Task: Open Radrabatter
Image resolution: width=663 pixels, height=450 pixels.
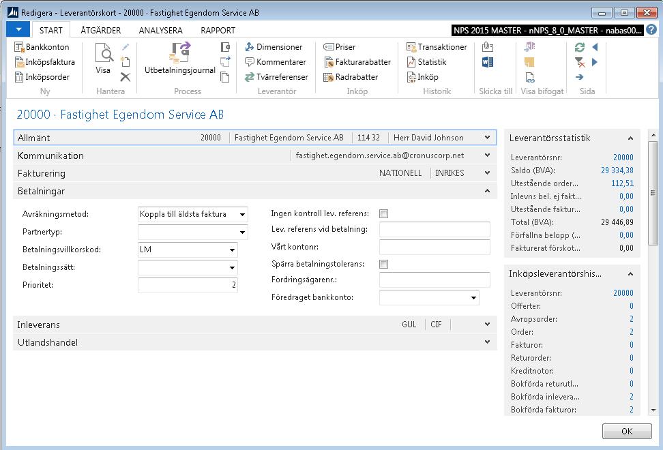Action: [351, 77]
